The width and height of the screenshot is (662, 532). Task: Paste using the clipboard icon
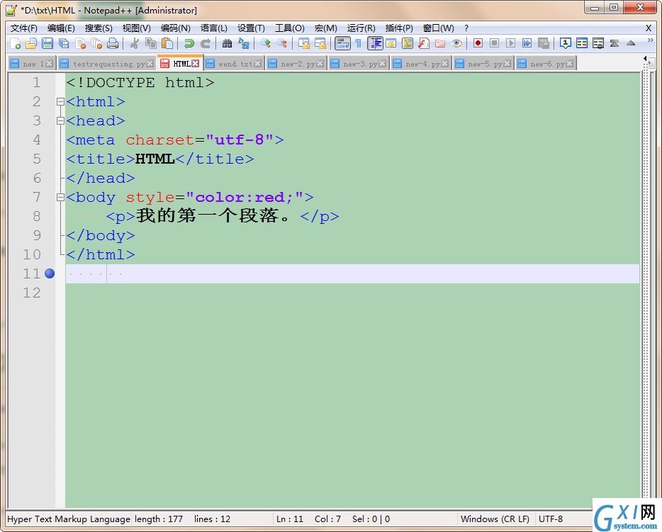[167, 43]
